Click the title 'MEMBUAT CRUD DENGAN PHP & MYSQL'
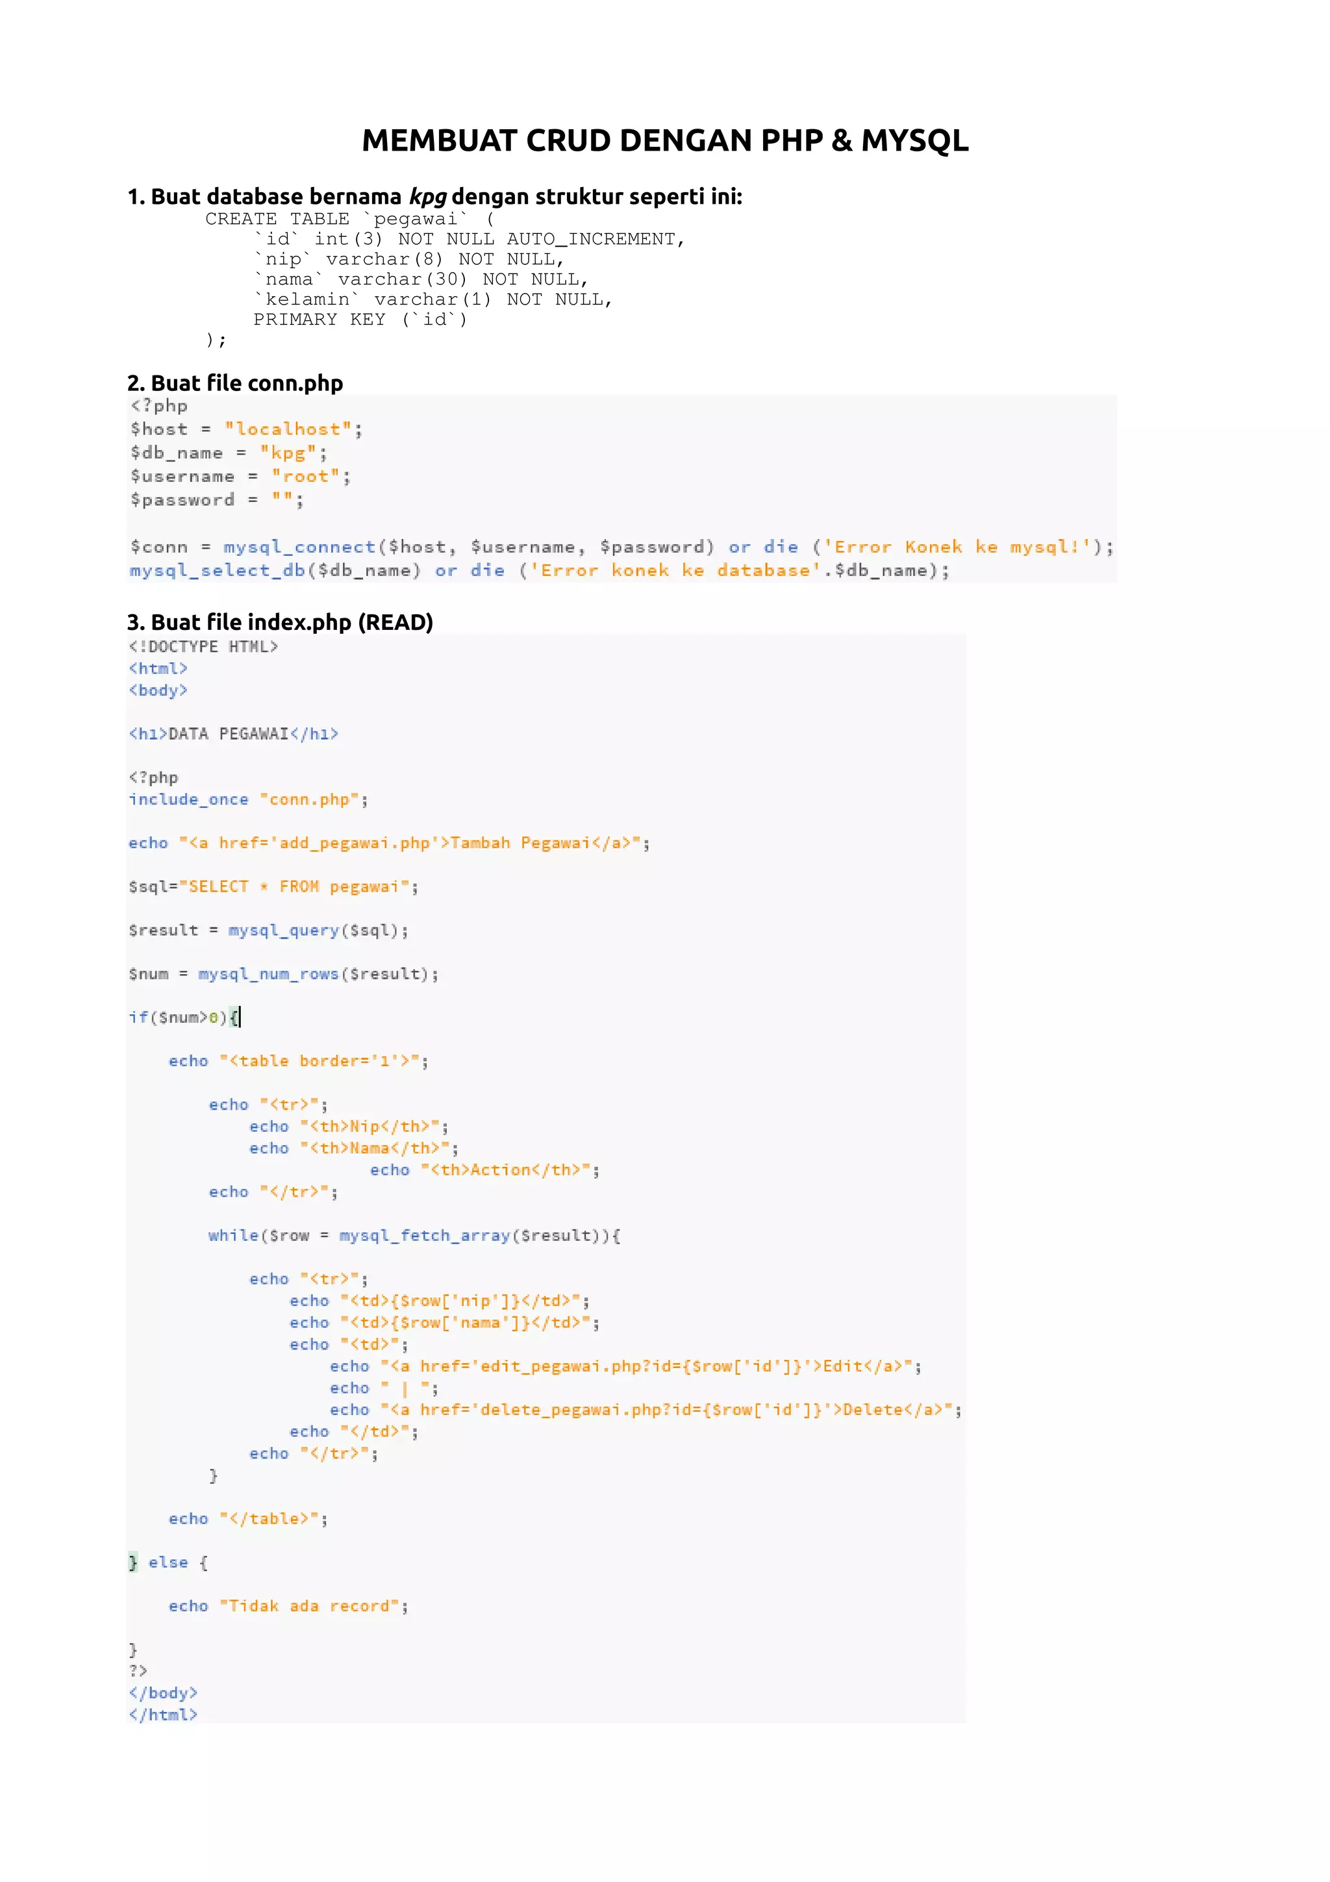1330x1882 pixels. [664, 140]
